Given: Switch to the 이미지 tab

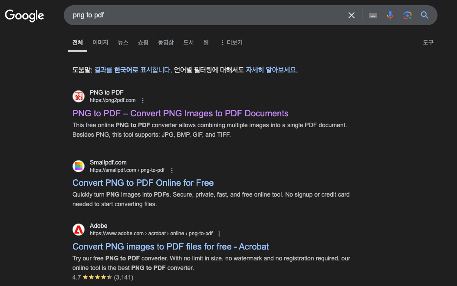Looking at the screenshot, I should [x=100, y=43].
